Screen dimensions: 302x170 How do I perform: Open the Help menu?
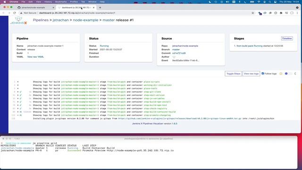102,2
